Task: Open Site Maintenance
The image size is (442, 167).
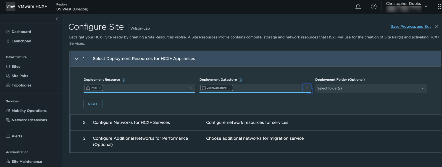Action: [x=27, y=162]
